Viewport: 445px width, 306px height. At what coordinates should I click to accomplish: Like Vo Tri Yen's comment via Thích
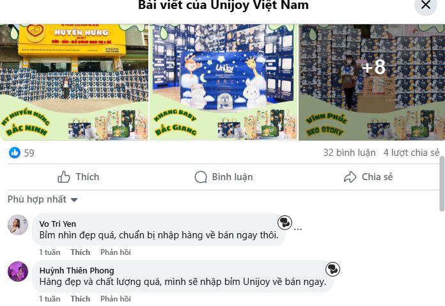(81, 252)
